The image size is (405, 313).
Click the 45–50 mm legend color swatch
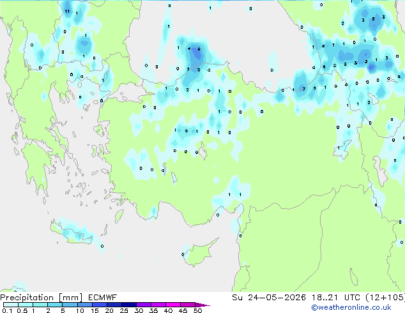click(188, 305)
